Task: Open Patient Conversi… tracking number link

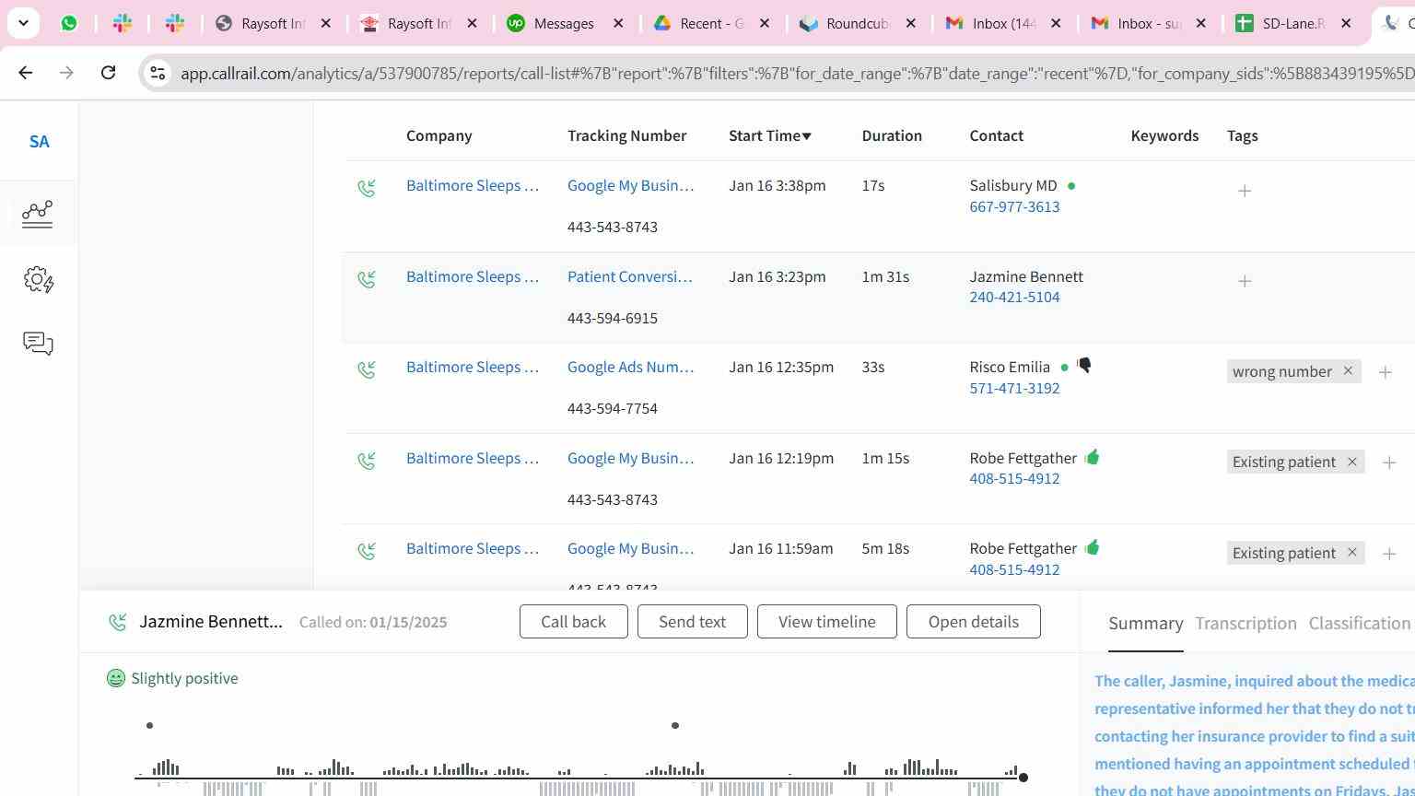Action: tap(629, 276)
